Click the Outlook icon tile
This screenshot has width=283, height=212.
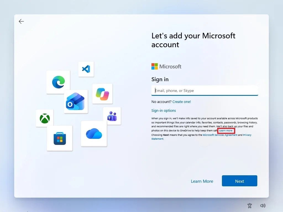tap(76, 102)
